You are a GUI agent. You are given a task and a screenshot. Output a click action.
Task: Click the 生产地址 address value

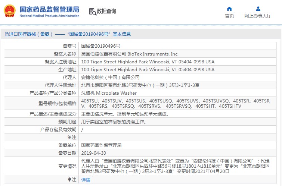point(148,69)
